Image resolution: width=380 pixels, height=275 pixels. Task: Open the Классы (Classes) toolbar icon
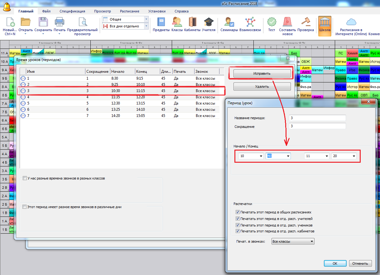click(177, 22)
